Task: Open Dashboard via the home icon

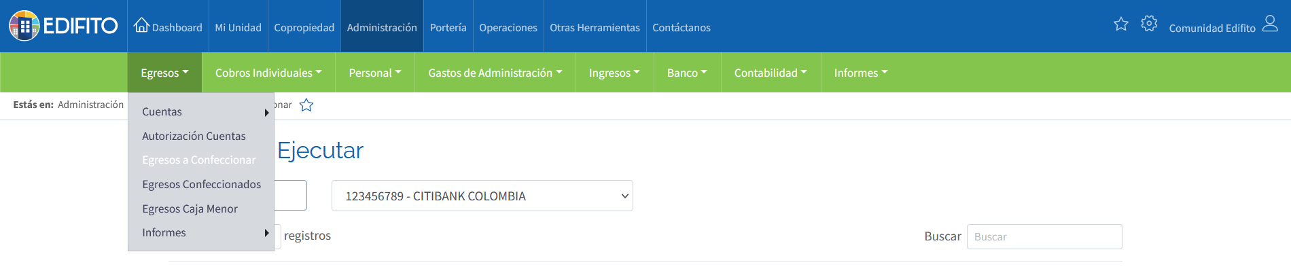Action: click(141, 25)
